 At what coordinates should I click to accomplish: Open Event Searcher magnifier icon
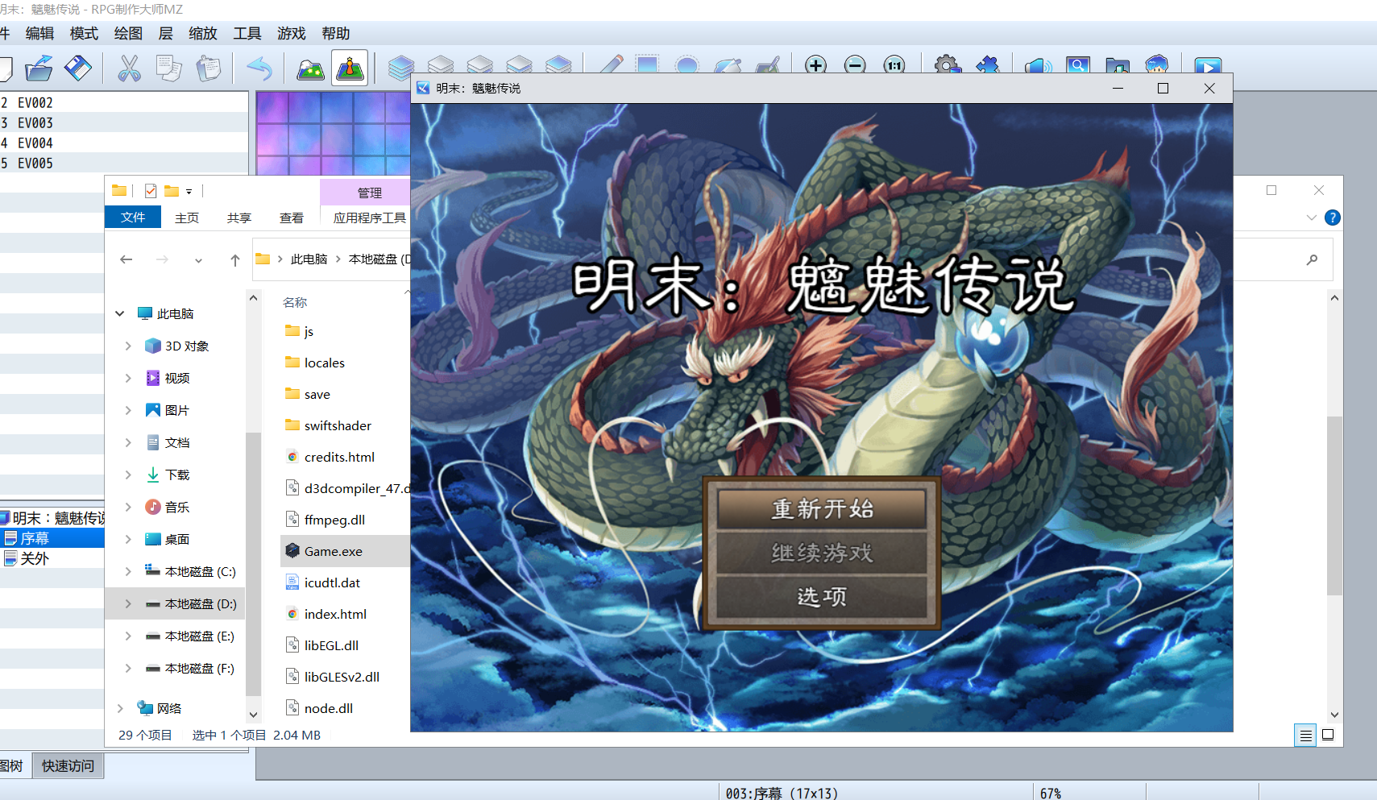pos(1077,64)
